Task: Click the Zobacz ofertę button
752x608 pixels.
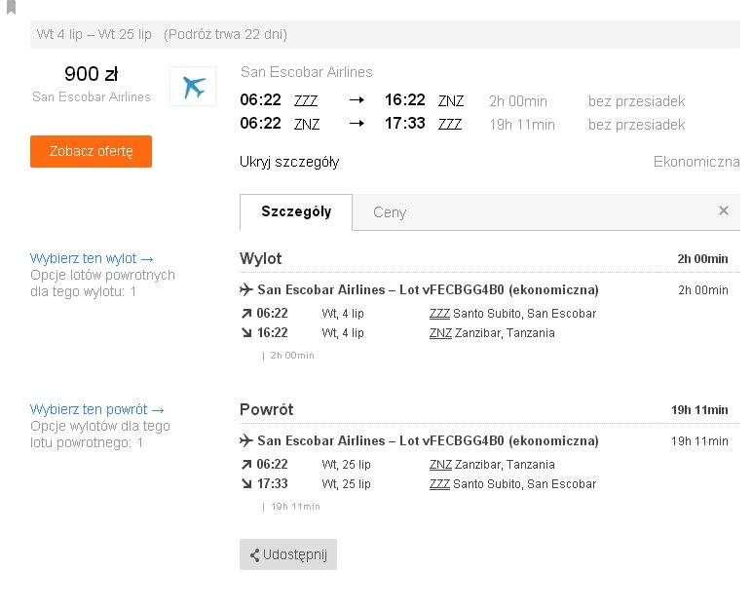Action: (x=92, y=152)
